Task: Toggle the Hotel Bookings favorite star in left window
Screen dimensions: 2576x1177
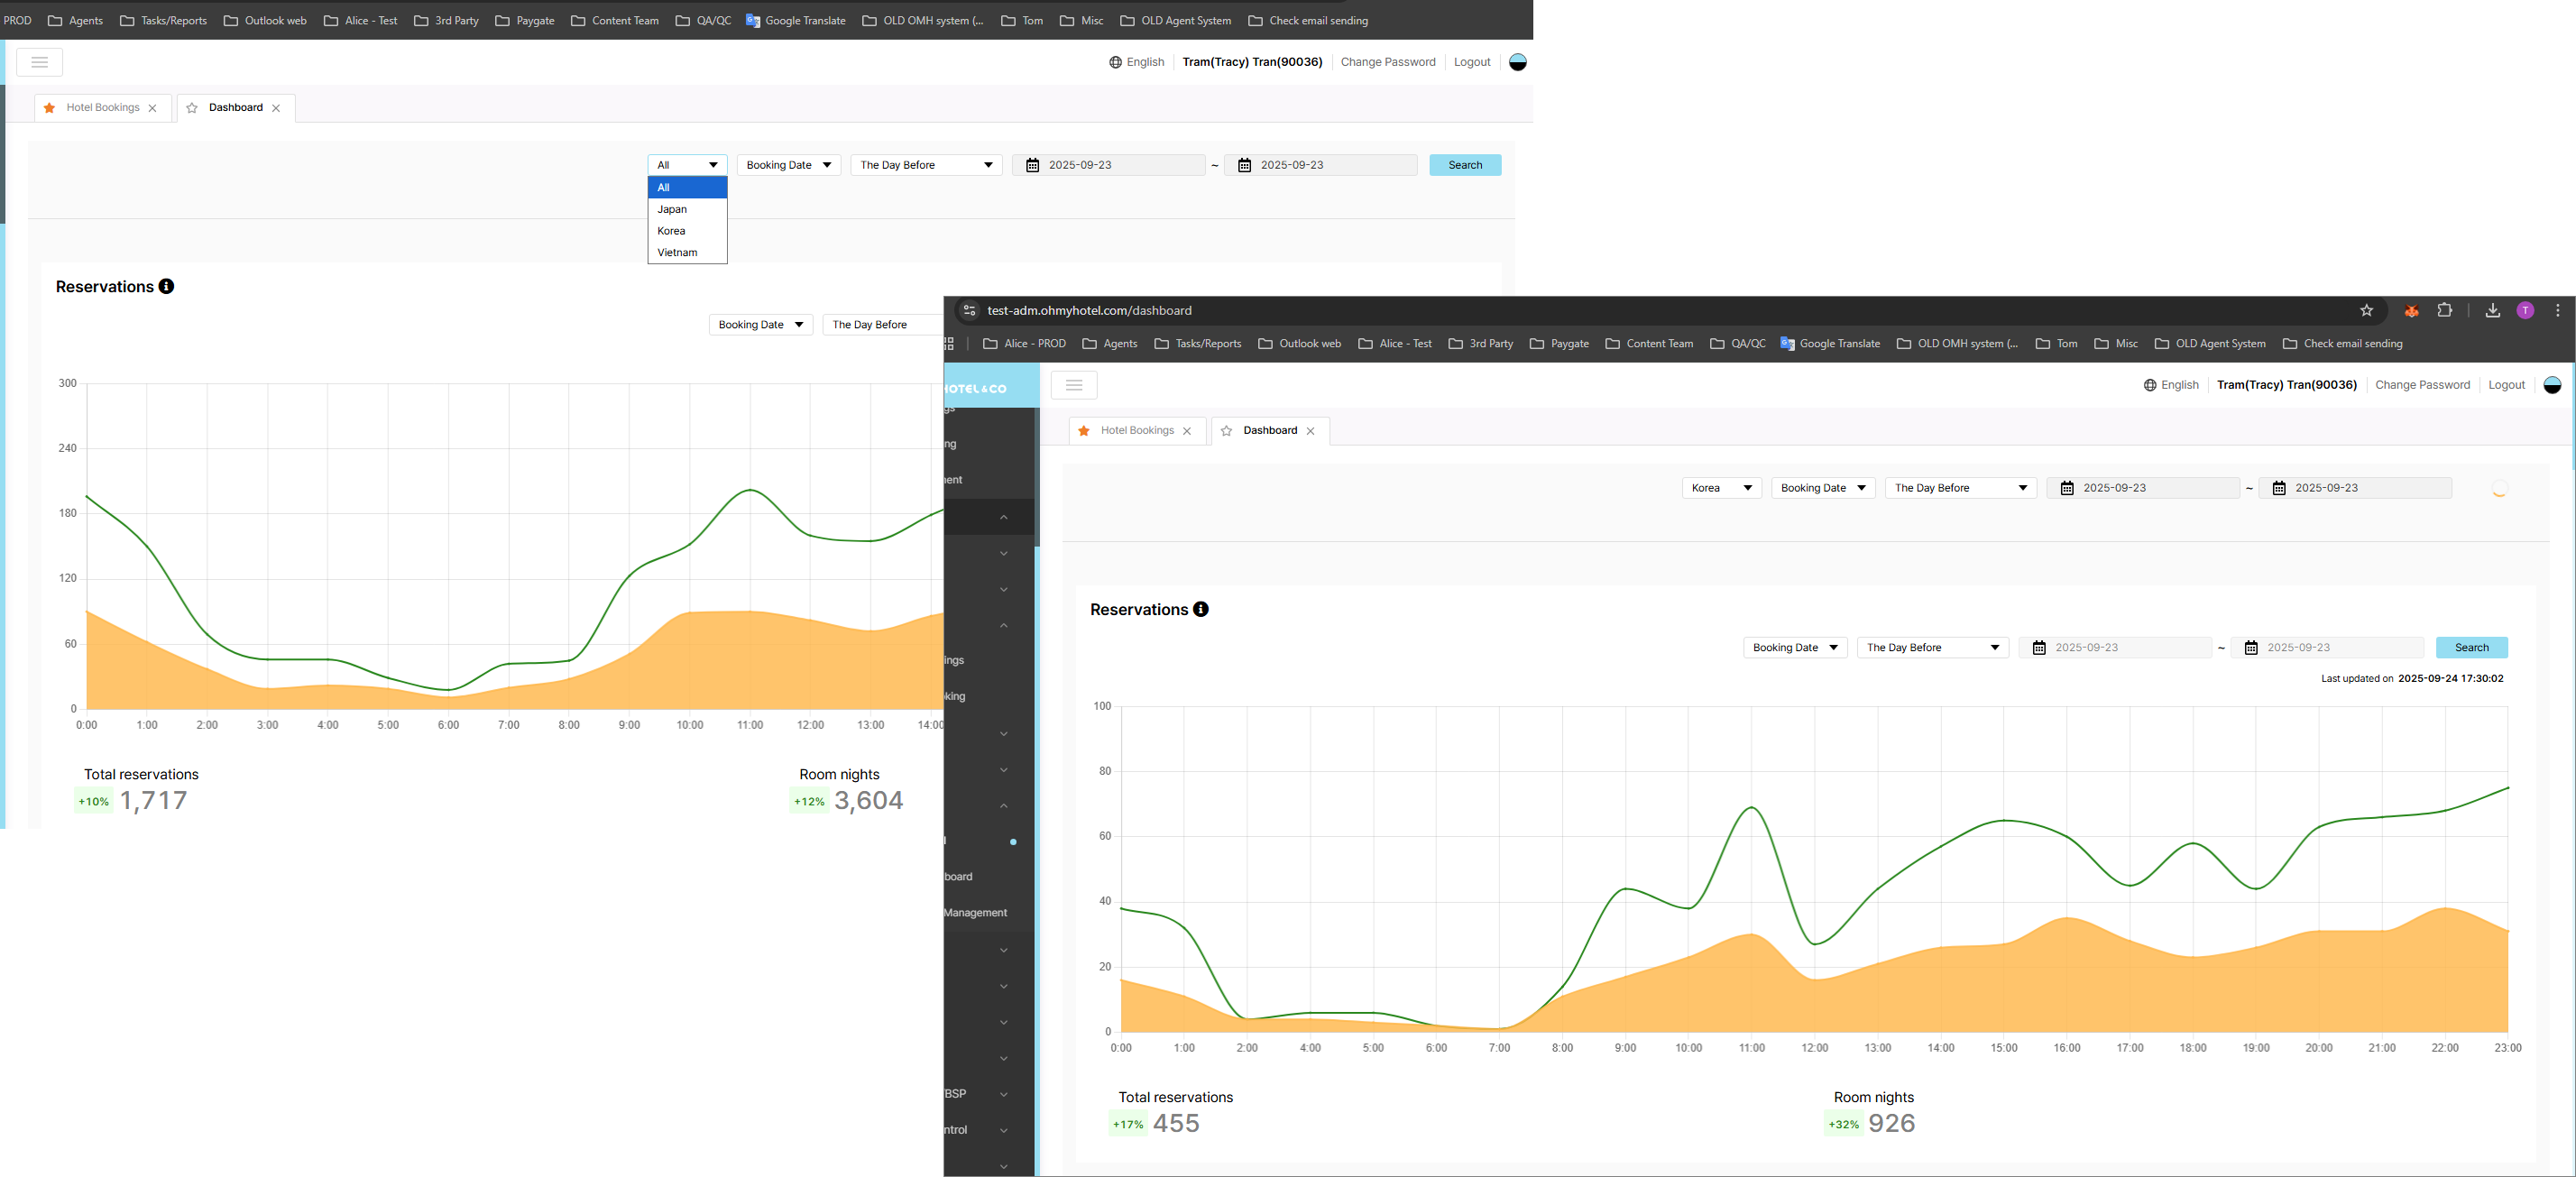Action: [50, 108]
